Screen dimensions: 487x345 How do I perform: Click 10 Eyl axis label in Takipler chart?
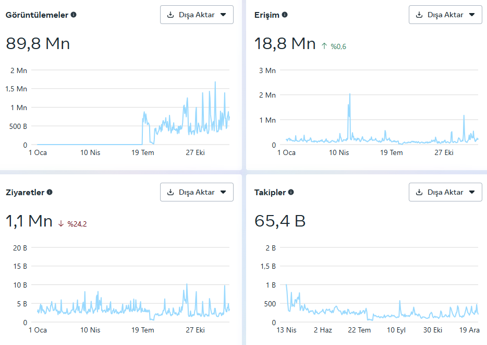click(396, 330)
